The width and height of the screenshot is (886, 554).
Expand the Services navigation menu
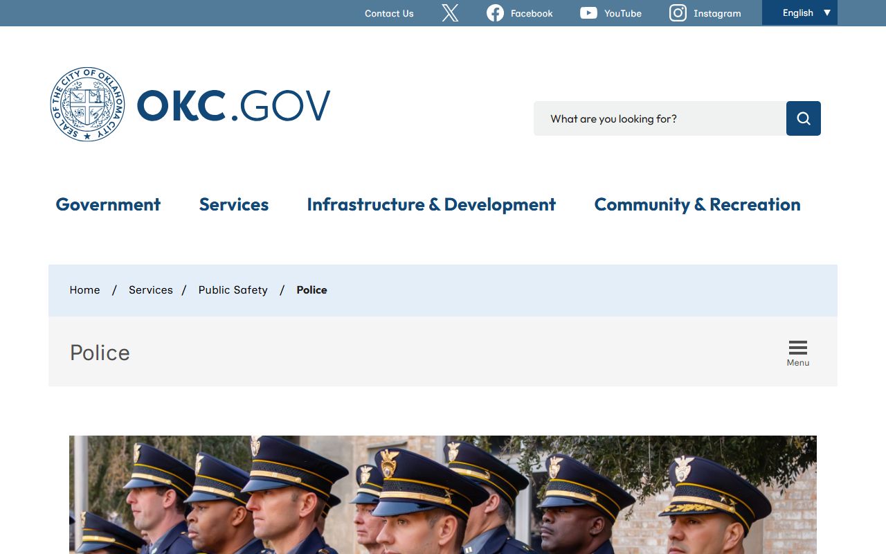pyautogui.click(x=234, y=204)
